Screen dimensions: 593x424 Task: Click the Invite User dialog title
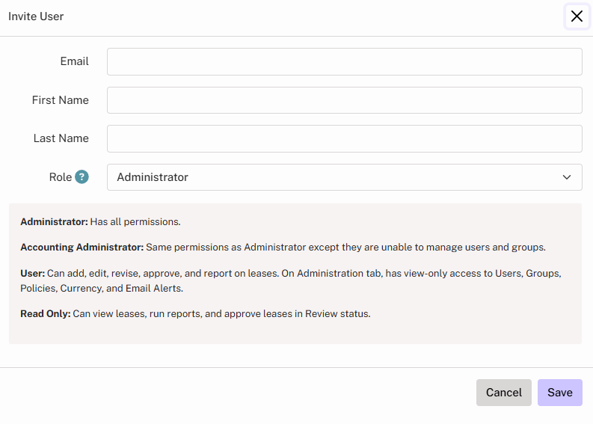tap(36, 16)
